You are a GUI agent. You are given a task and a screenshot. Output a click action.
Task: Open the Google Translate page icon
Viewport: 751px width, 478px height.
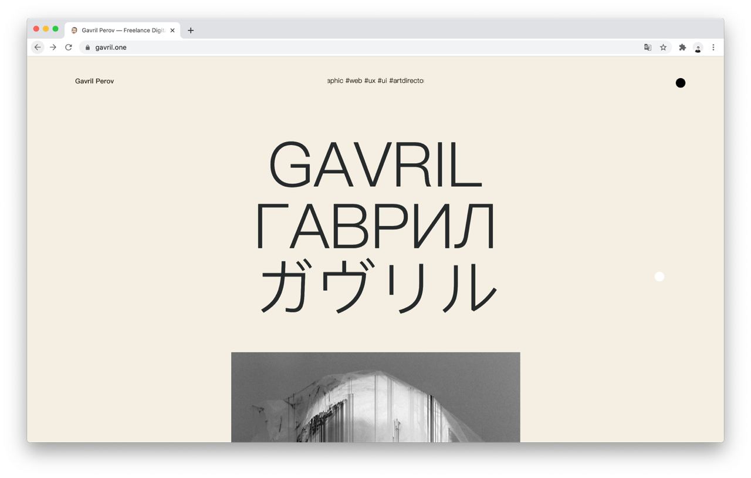[648, 48]
